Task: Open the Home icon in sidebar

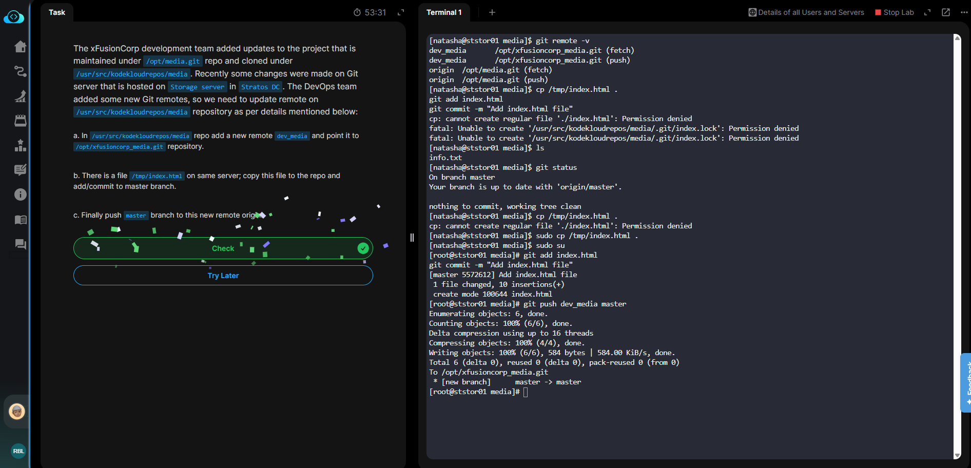Action: point(20,47)
